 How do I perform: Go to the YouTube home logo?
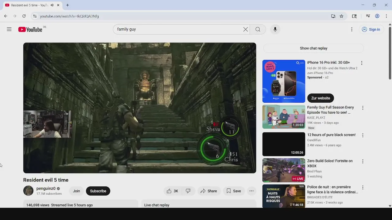(30, 29)
